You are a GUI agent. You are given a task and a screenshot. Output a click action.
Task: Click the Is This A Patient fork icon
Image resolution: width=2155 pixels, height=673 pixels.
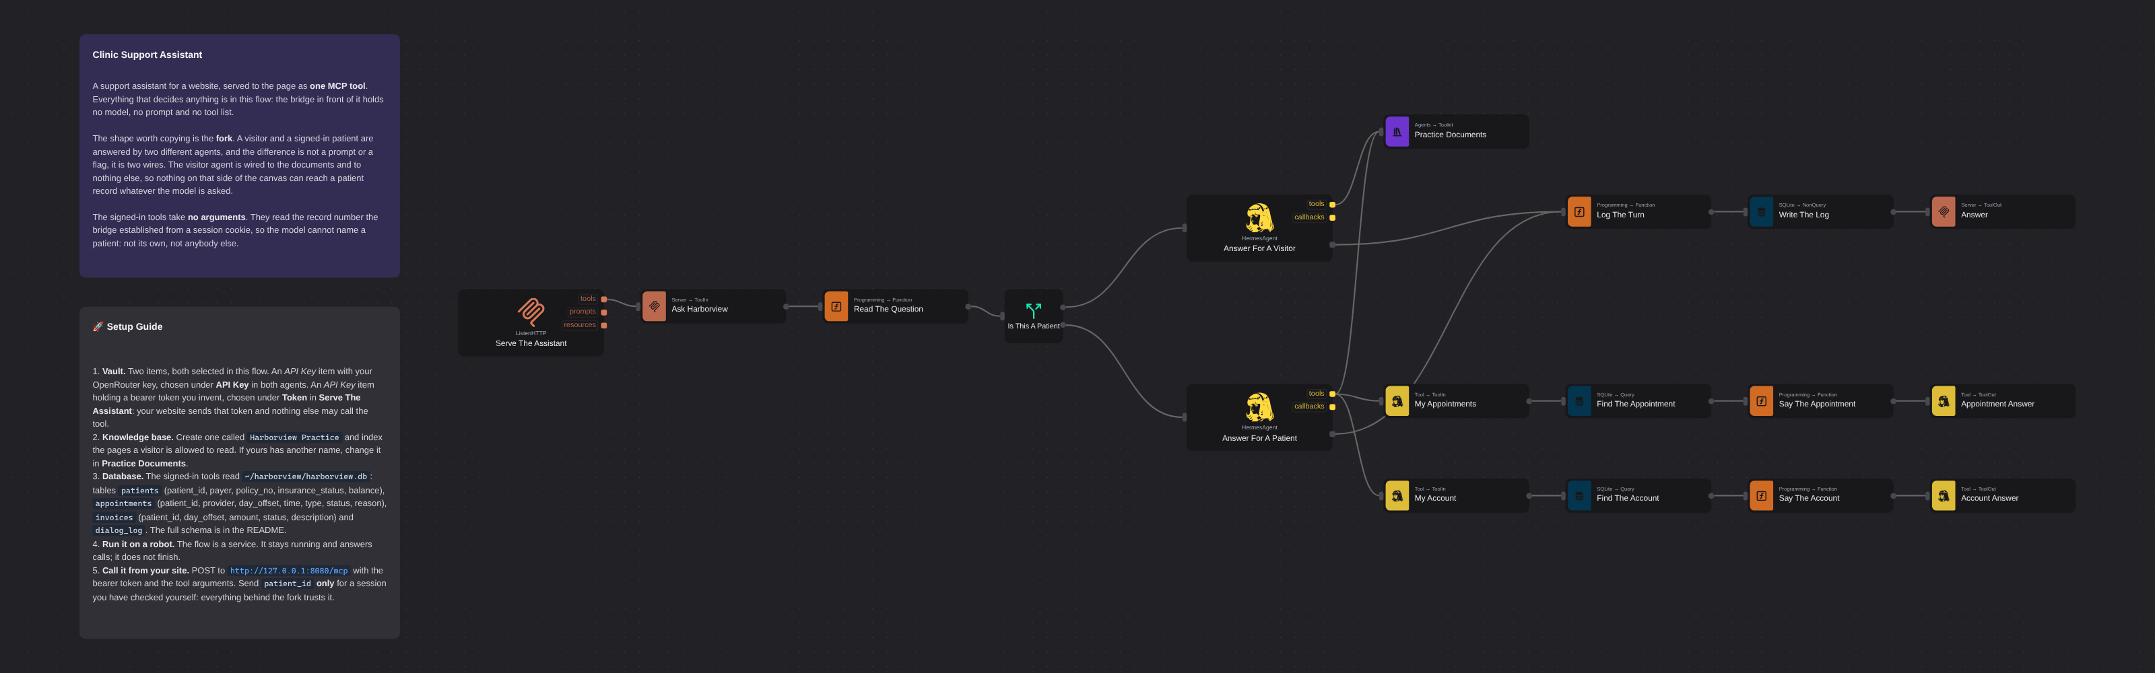pyautogui.click(x=1033, y=310)
